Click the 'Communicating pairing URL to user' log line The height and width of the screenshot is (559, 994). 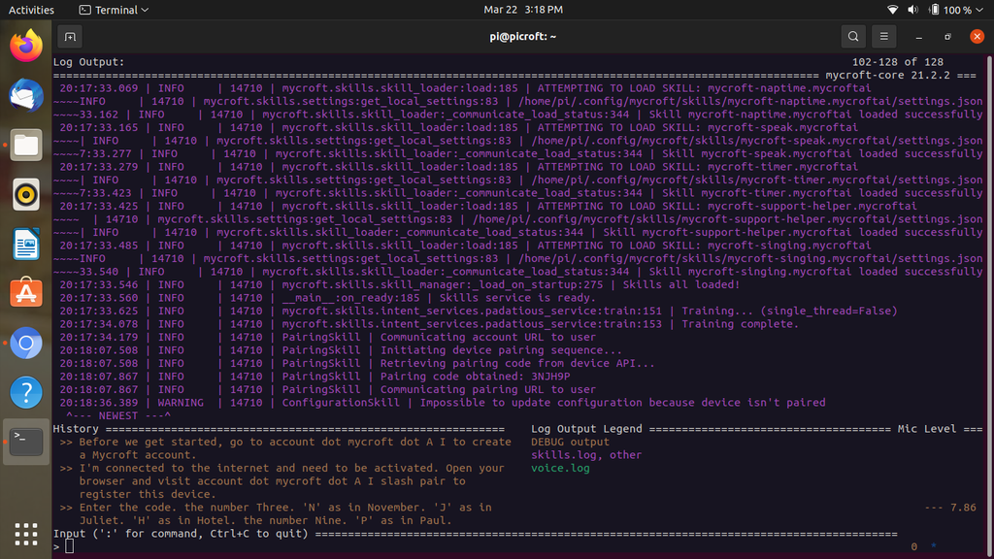click(328, 390)
